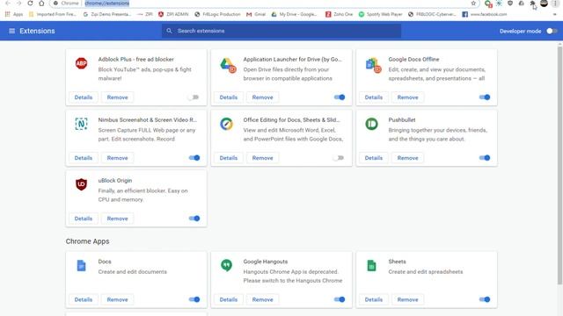Image resolution: width=563 pixels, height=316 pixels.
Task: Disable uBlock Origin toggle
Action: coord(194,219)
